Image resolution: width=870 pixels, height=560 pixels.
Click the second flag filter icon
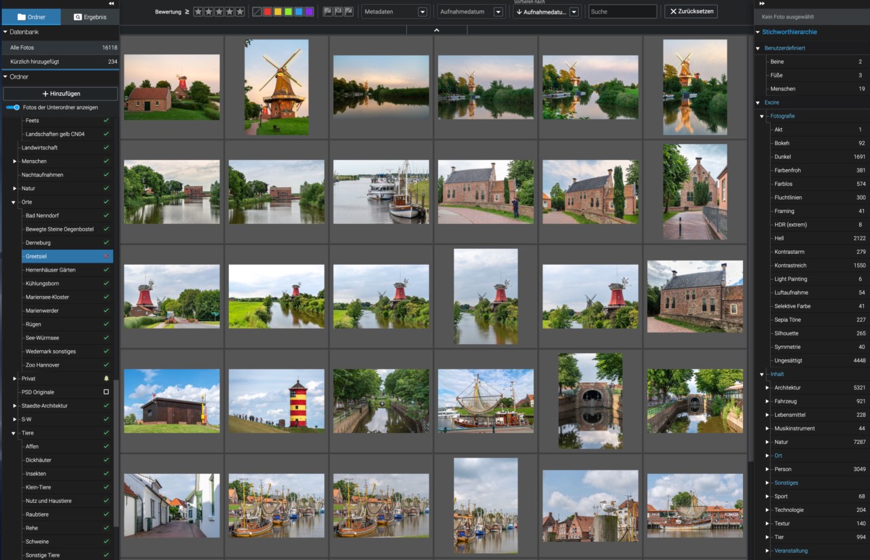pyautogui.click(x=338, y=12)
